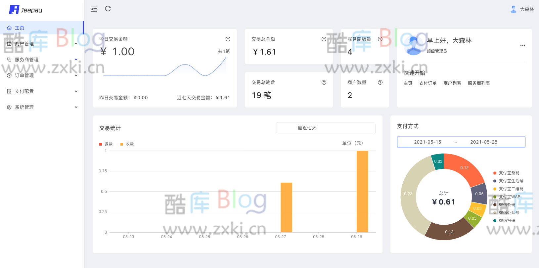Toggle 微信条码 legend item
539x268 pixels.
[504, 205]
